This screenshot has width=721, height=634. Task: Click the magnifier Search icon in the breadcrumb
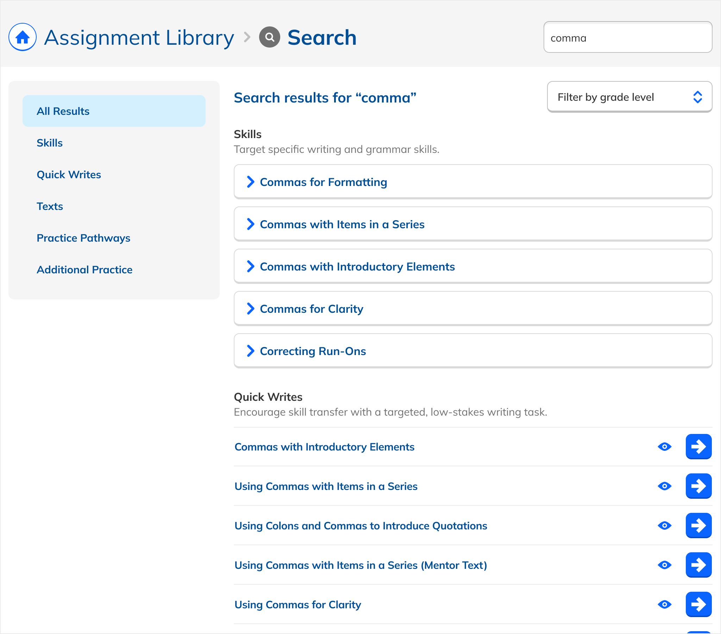coord(269,37)
